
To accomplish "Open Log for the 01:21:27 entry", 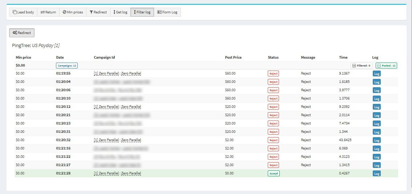I will pyautogui.click(x=377, y=165).
